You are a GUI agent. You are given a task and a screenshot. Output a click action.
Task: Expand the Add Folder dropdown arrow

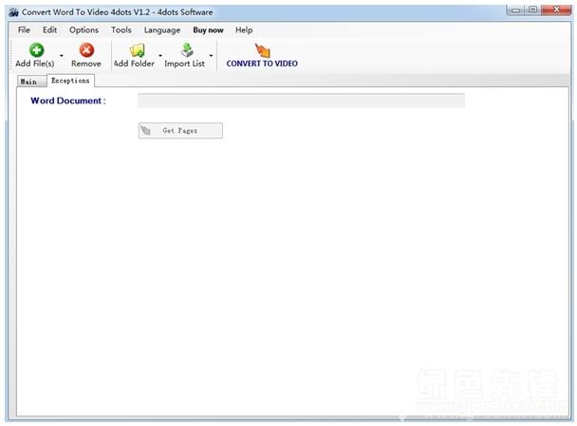point(160,56)
